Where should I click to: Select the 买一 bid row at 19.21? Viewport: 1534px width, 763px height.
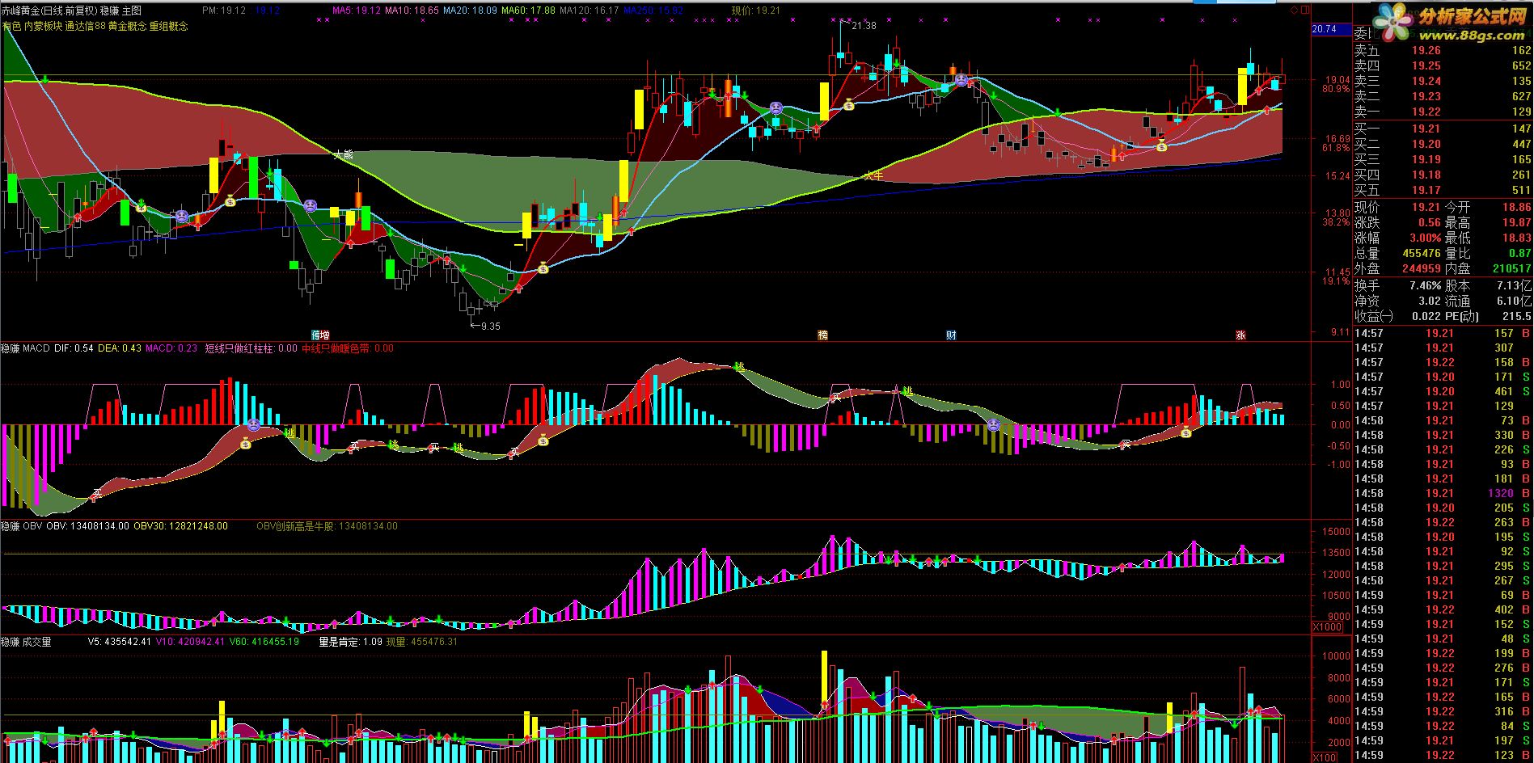coord(1443,129)
